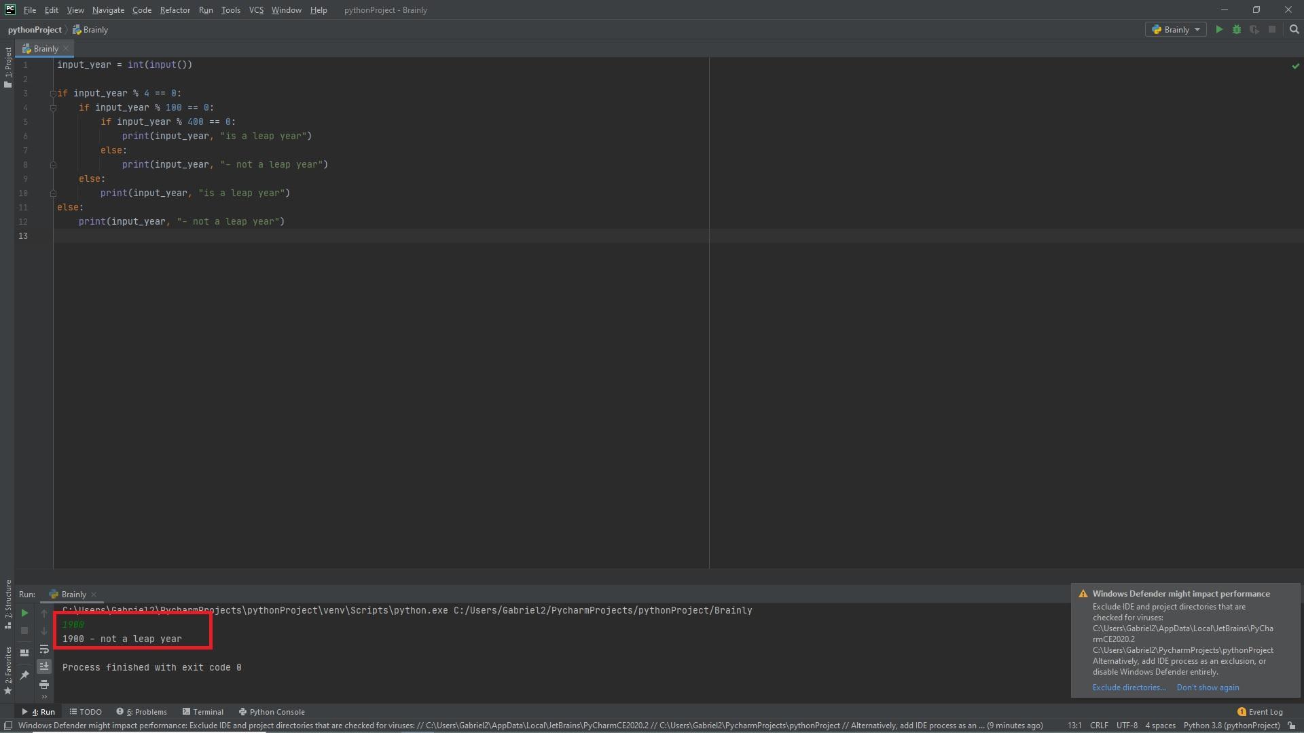Click the Exclude directories link
This screenshot has height=733, width=1304.
point(1129,688)
